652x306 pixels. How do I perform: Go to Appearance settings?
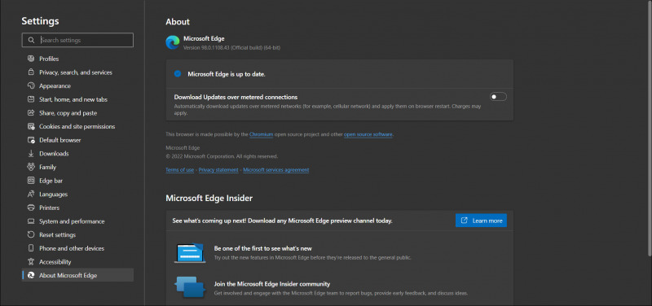tap(77, 86)
